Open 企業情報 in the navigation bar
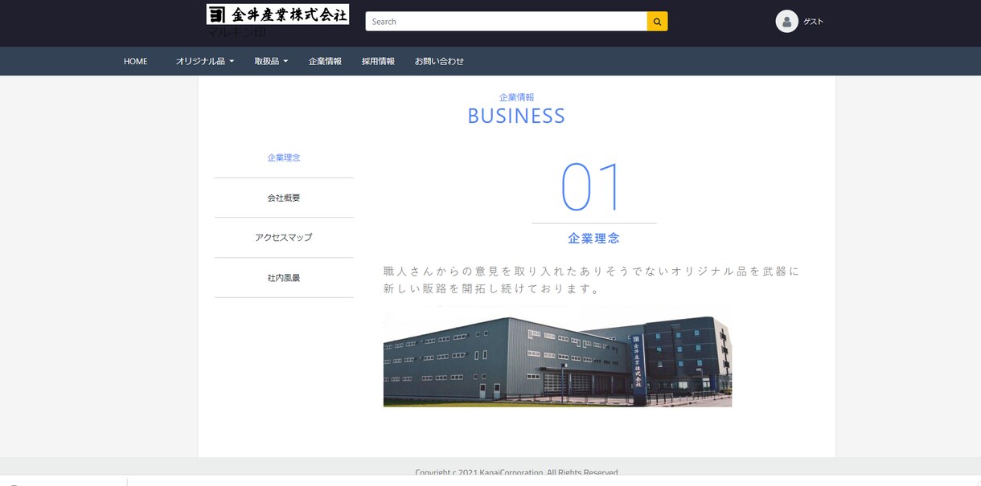 325,61
